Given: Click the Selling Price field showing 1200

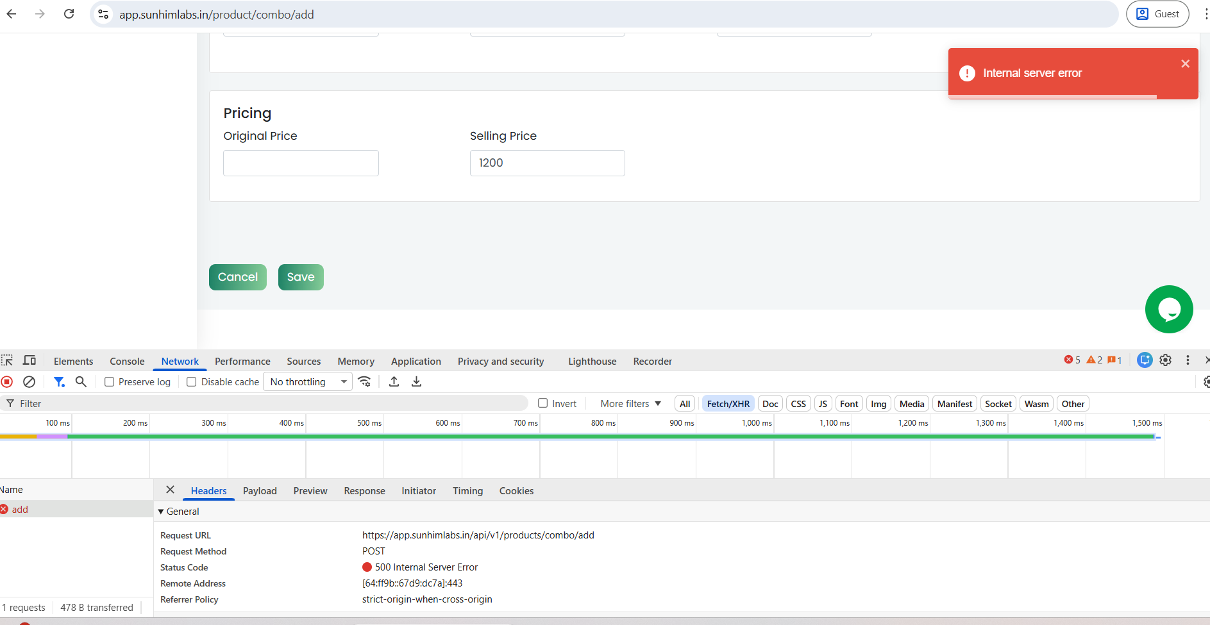Looking at the screenshot, I should click(547, 163).
